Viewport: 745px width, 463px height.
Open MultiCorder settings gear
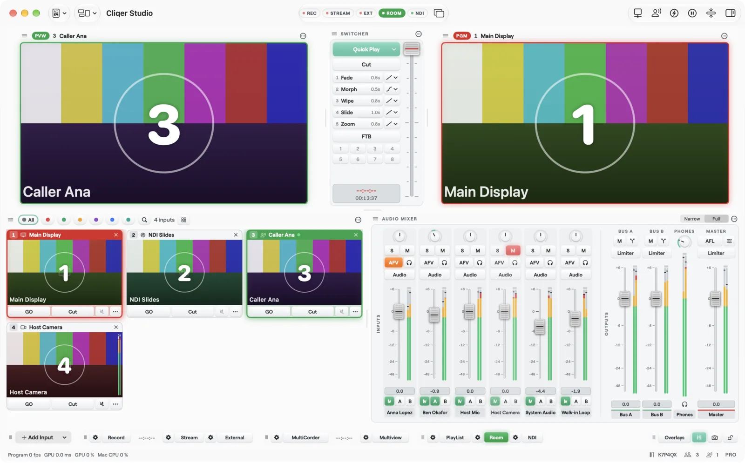tap(277, 437)
